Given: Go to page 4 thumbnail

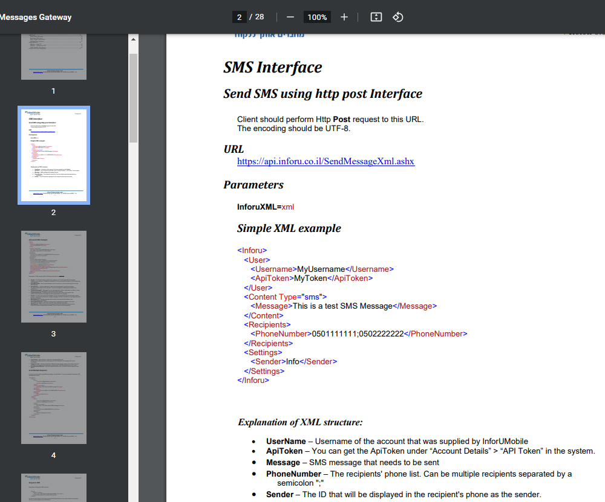Looking at the screenshot, I should coord(54,397).
